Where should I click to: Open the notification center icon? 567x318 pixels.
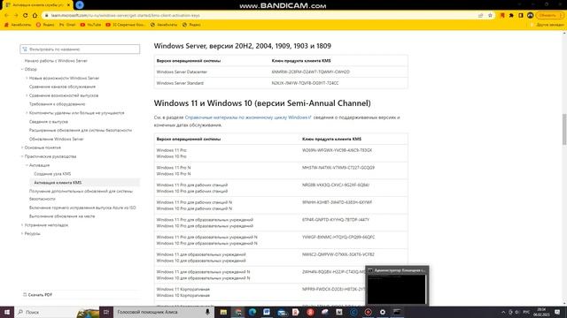[x=557, y=312]
